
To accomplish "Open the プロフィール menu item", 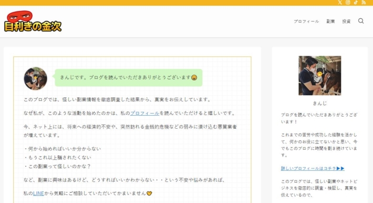I will tap(306, 21).
